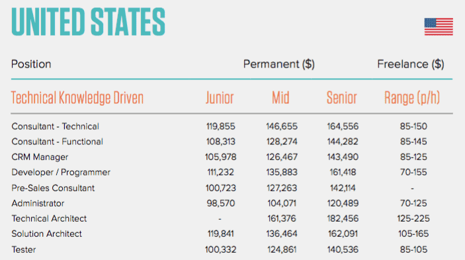
Task: Click the Junior sub-column header
Action: click(x=220, y=98)
